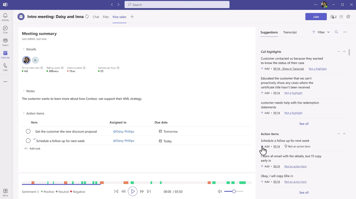Rewind the recording
This screenshot has height=199, width=356.
pyautogui.click(x=123, y=191)
